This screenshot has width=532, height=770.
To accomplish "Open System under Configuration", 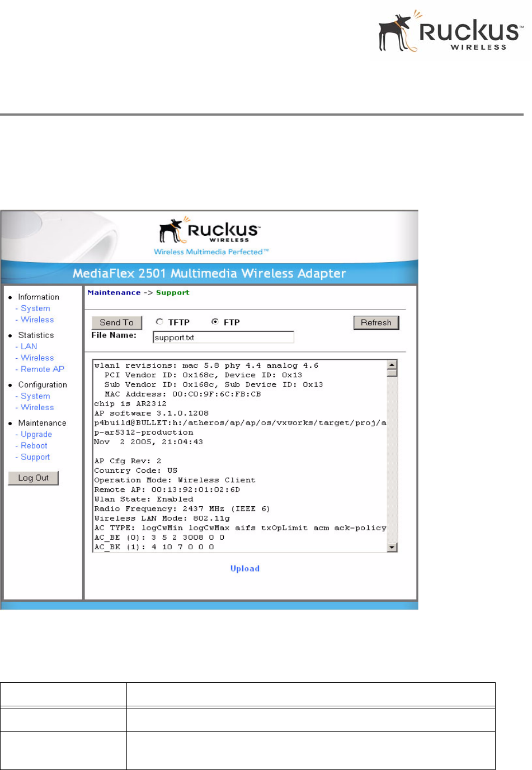I will tap(35, 396).
